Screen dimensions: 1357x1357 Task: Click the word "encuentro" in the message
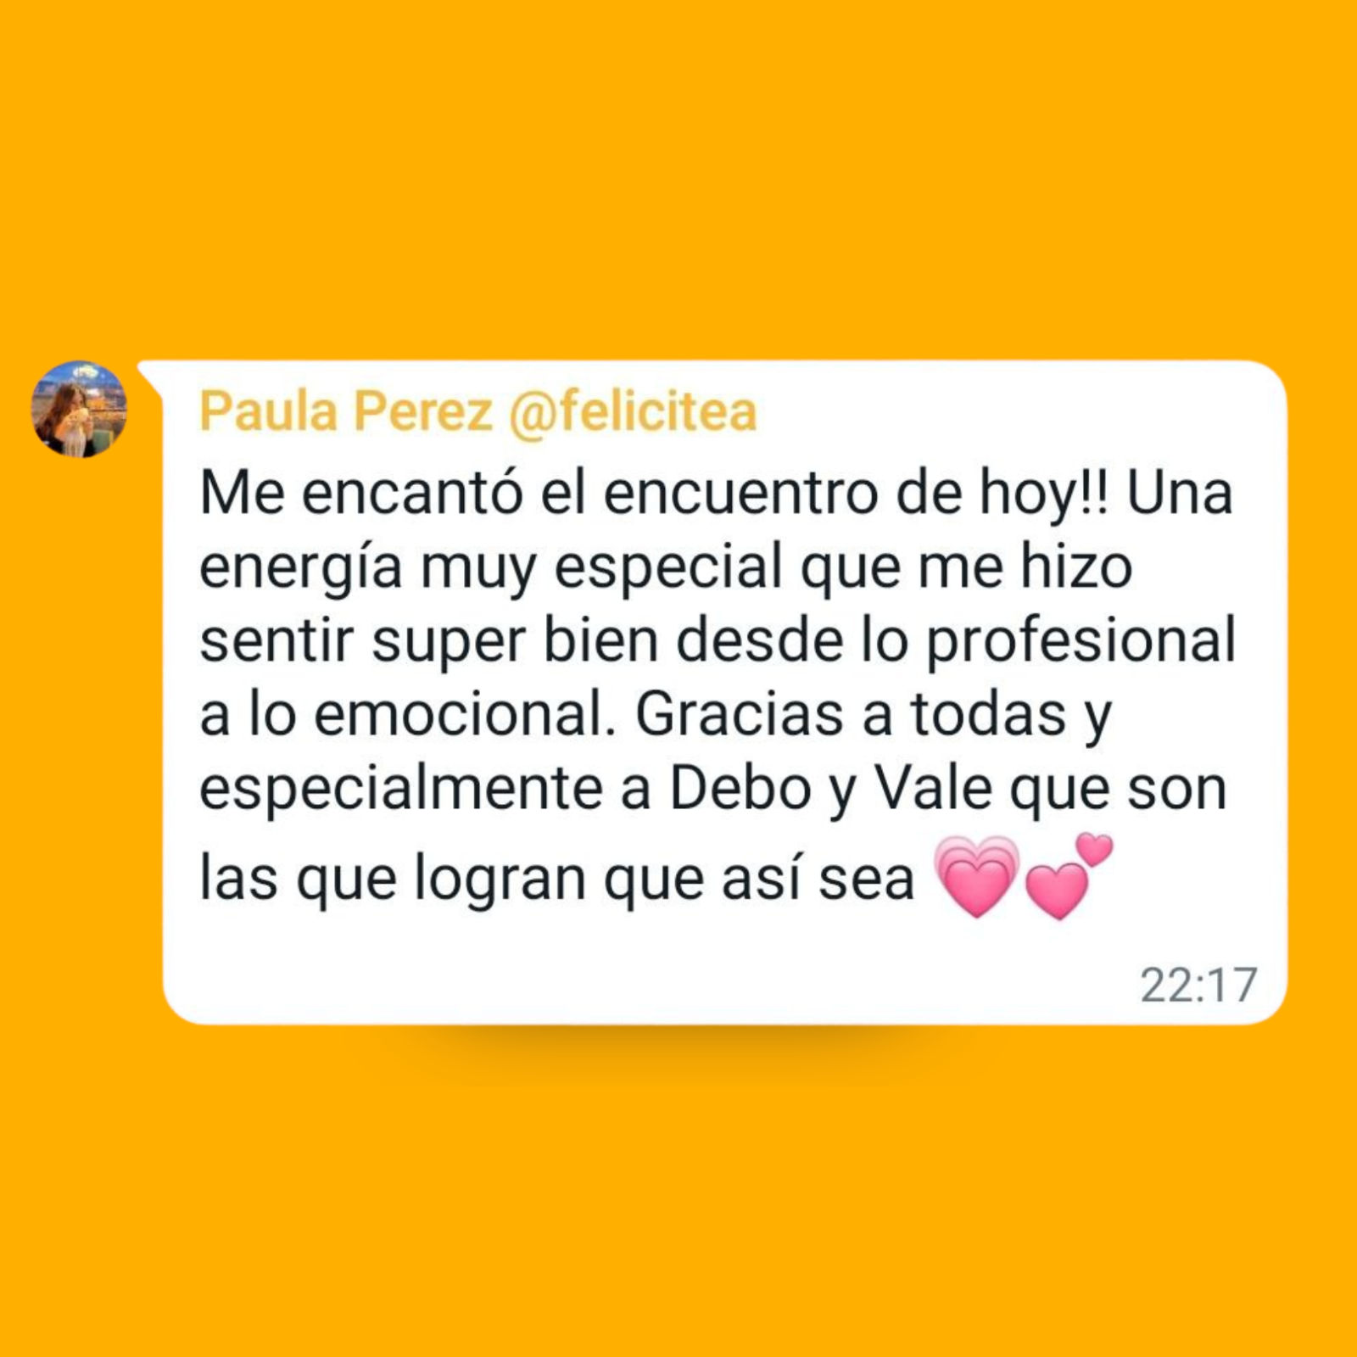pos(740,494)
